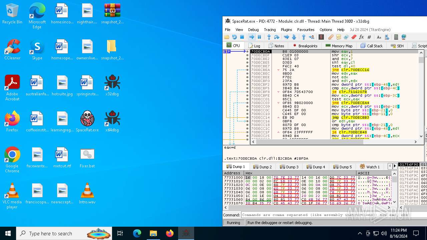Click the Open file folder icon in x32dbg toolbar
The image size is (427, 240).
227,37
